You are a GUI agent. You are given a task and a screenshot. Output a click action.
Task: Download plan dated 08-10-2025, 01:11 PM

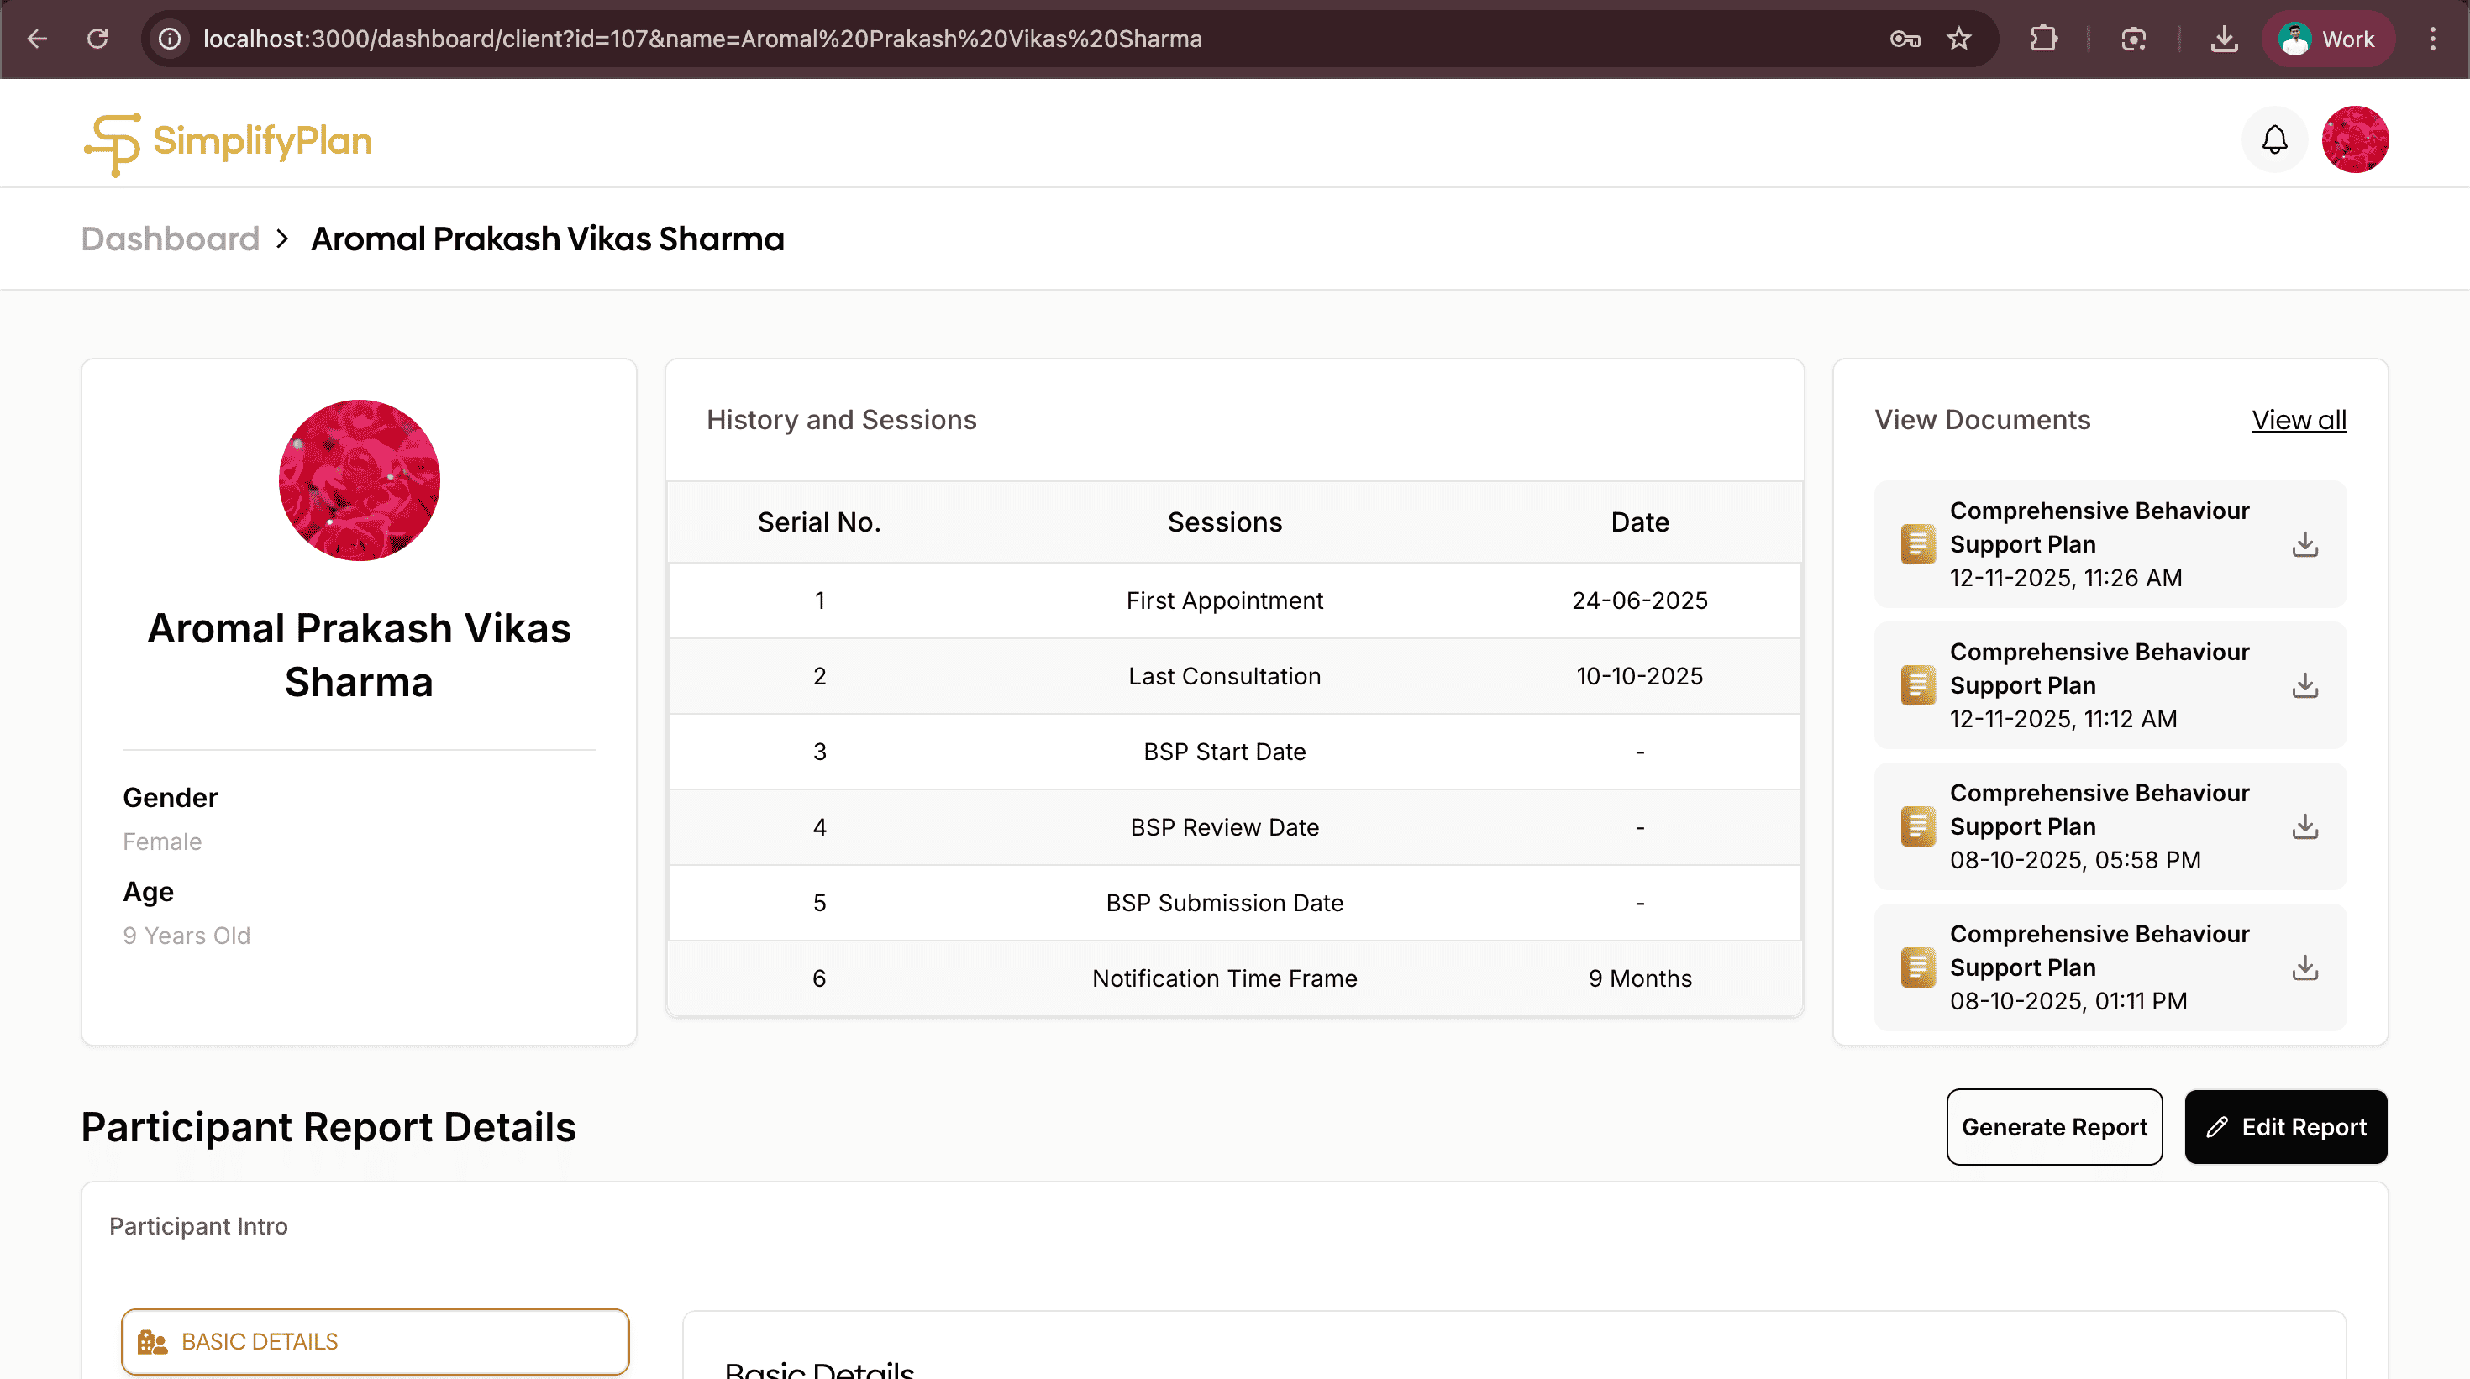[x=2304, y=967]
